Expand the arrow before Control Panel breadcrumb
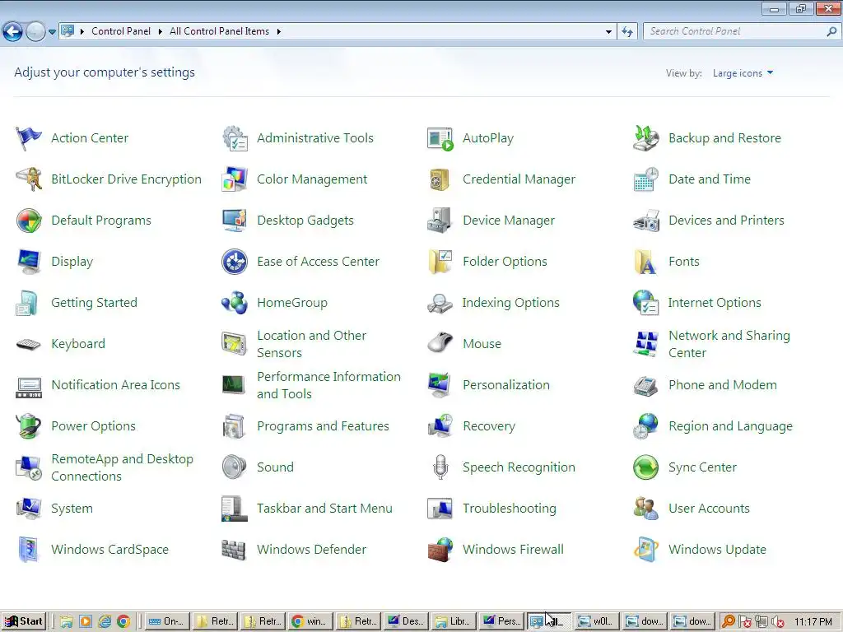The height and width of the screenshot is (632, 843). (x=82, y=32)
